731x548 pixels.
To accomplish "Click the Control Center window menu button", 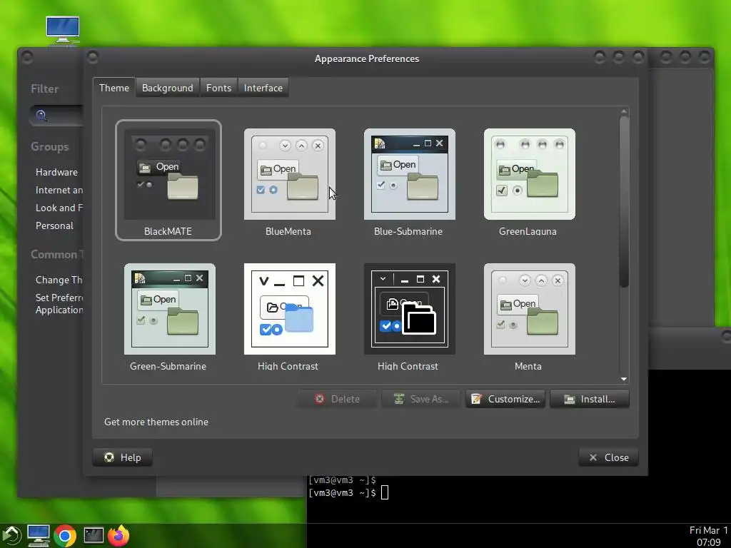I will (27, 57).
